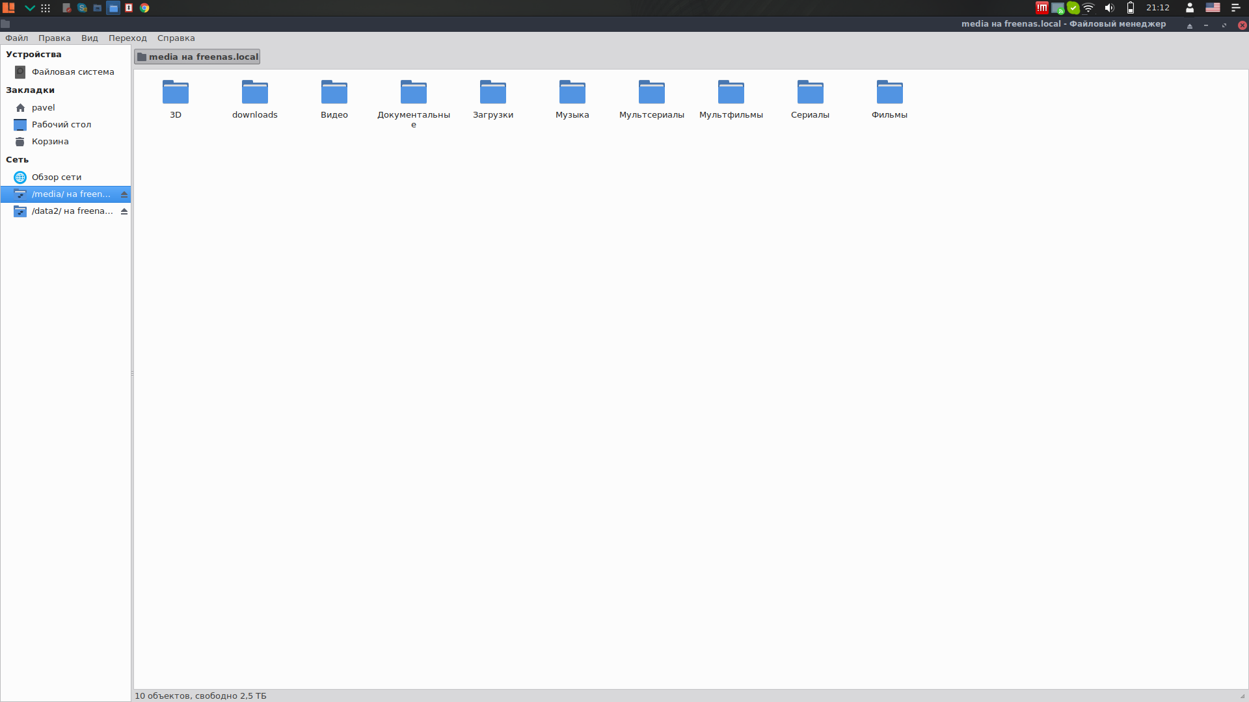
Task: Open the Вид menu
Action: point(89,38)
